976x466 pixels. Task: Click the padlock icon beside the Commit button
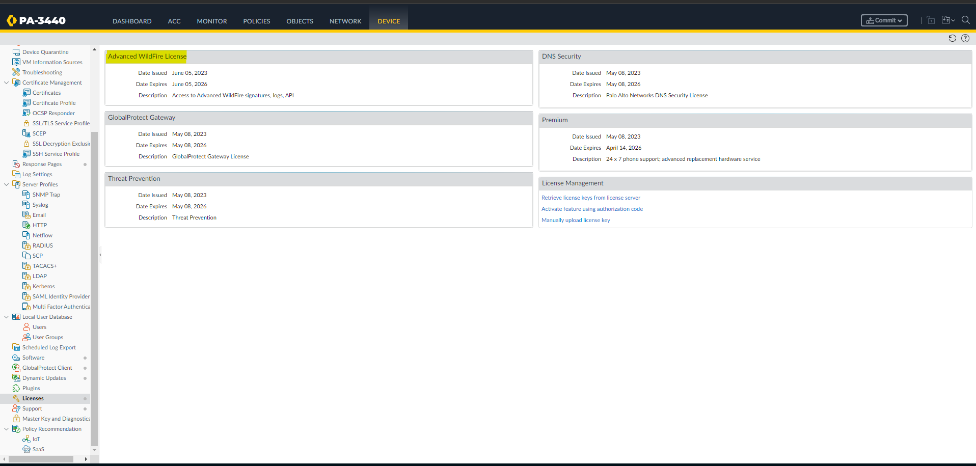click(930, 20)
